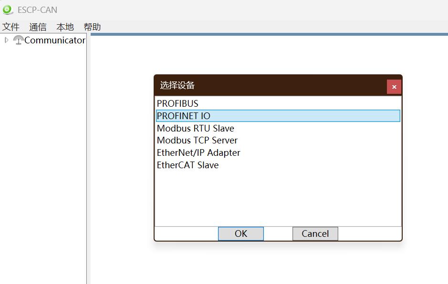The image size is (448, 284).
Task: Choose Modbus RTU Slave device
Action: [278, 128]
